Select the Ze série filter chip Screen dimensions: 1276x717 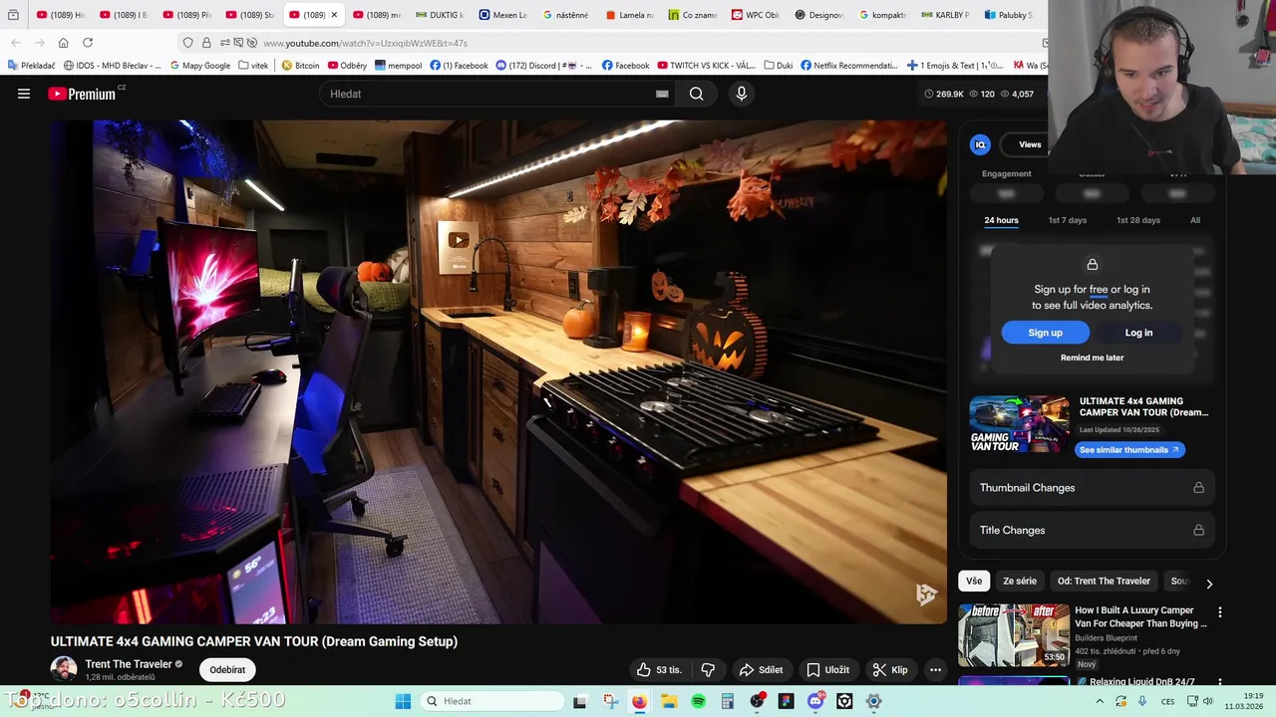pos(1019,581)
